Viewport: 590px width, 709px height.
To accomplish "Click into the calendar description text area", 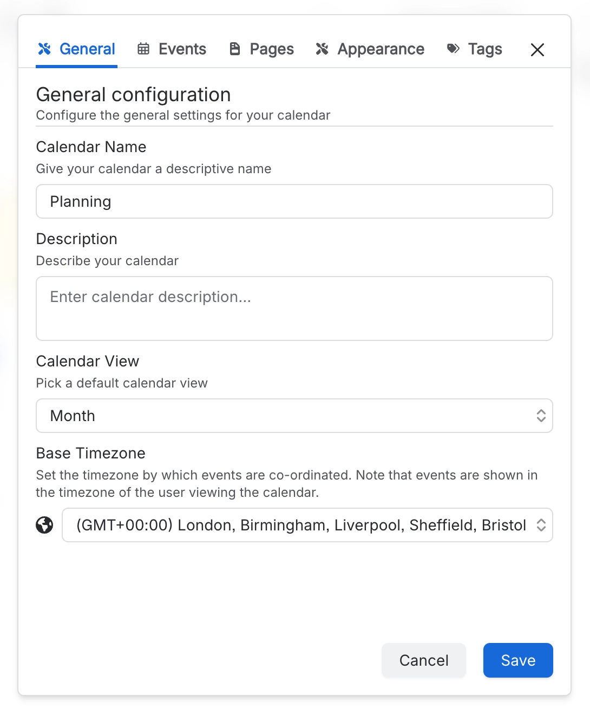I will tap(294, 308).
